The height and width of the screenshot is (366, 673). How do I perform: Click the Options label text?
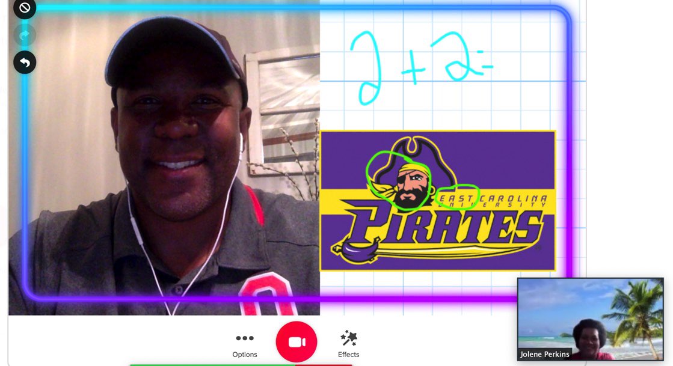coord(244,354)
